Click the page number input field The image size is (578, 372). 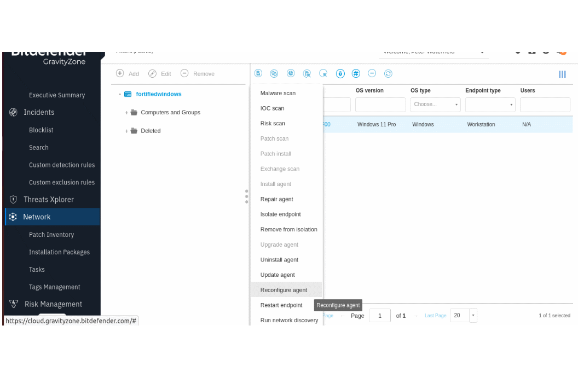[380, 315]
